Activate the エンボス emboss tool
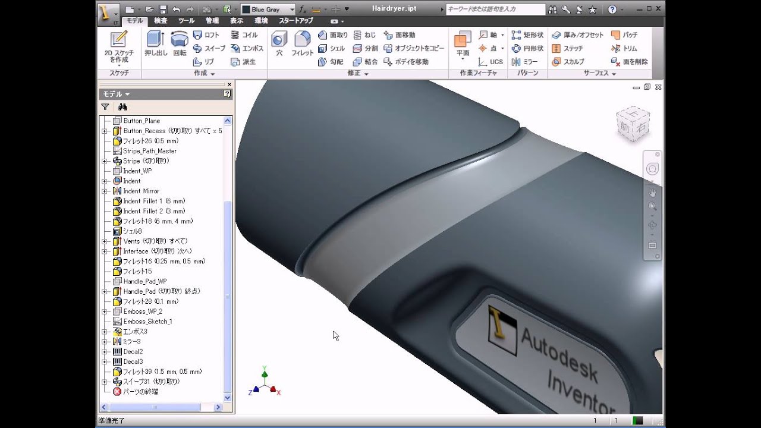This screenshot has height=428, width=761. pos(247,48)
